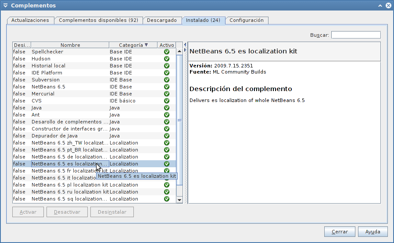
Task: Toggle uninstall cell for Subversion row
Action: (x=22, y=80)
